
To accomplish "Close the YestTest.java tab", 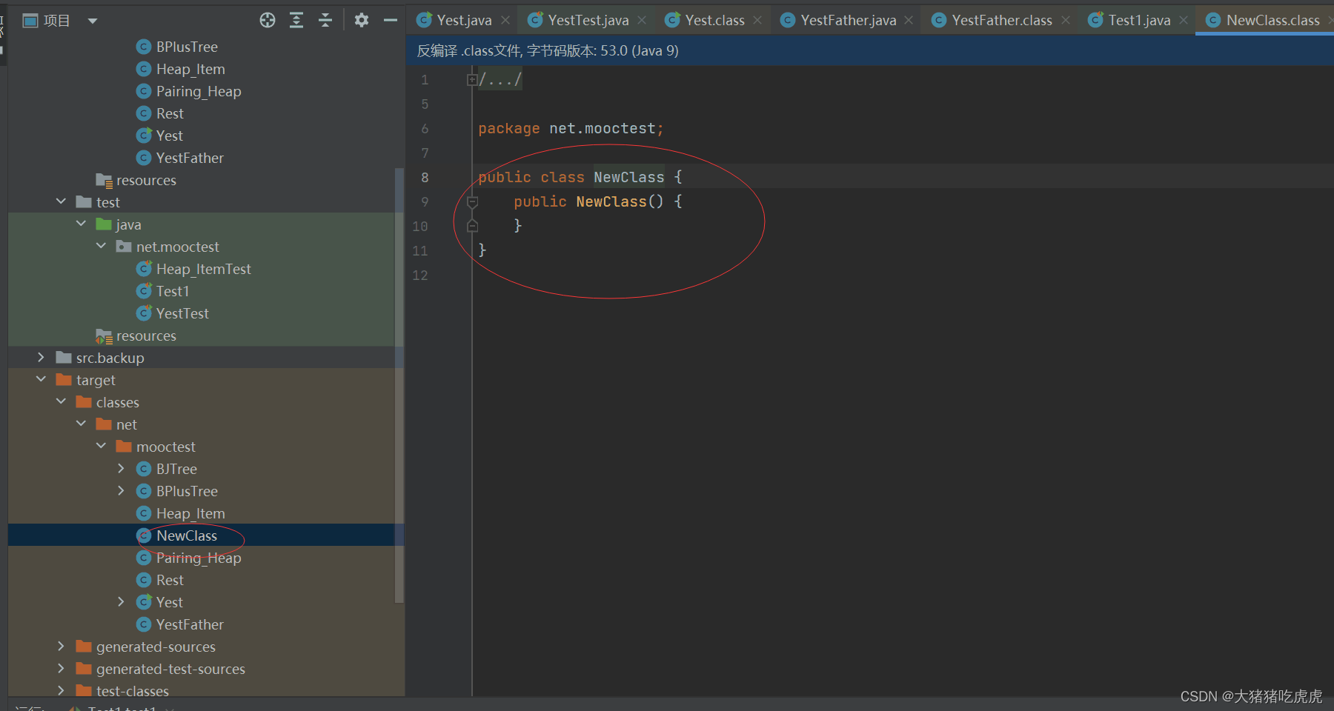I will click(x=642, y=20).
